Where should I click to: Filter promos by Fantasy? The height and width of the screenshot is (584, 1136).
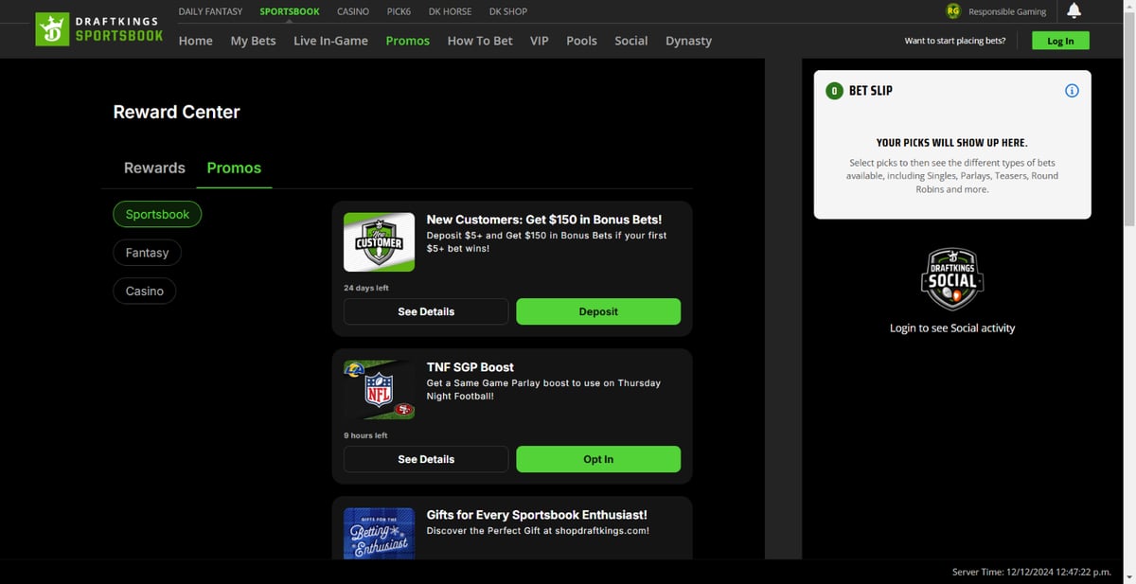click(147, 253)
